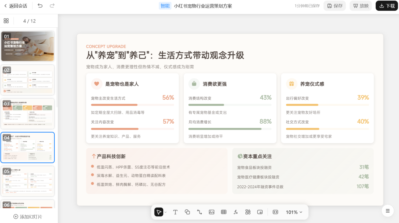Insert embedded media frame tool
This screenshot has height=223, width=399.
[x=260, y=212]
